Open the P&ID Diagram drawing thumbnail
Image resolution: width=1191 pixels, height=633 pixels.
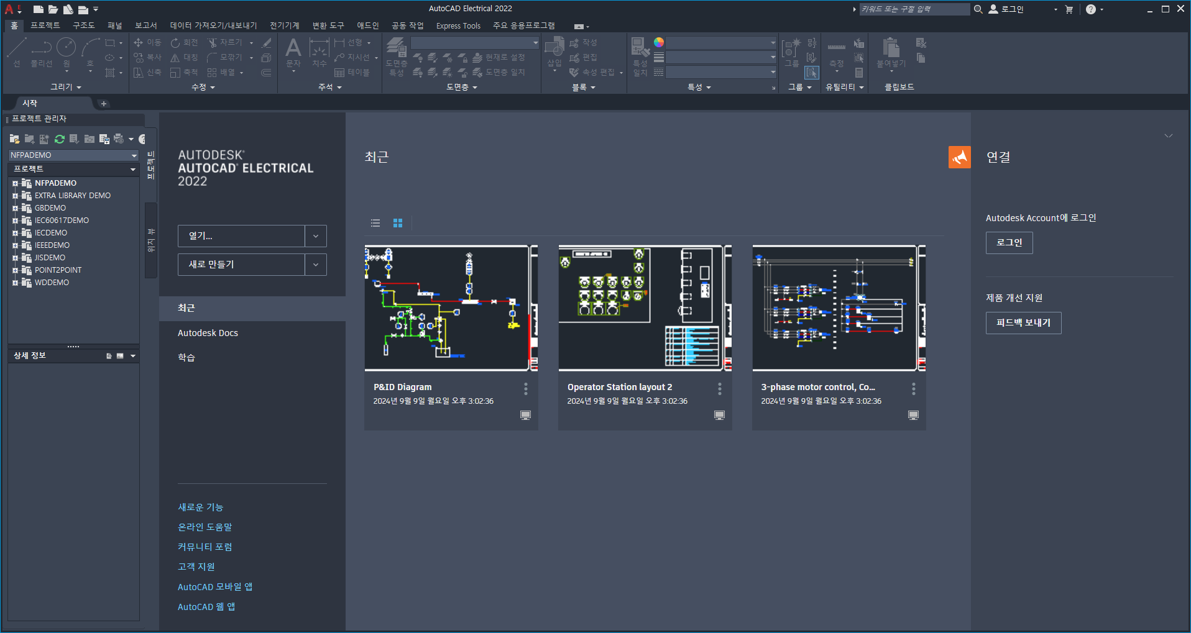[451, 308]
